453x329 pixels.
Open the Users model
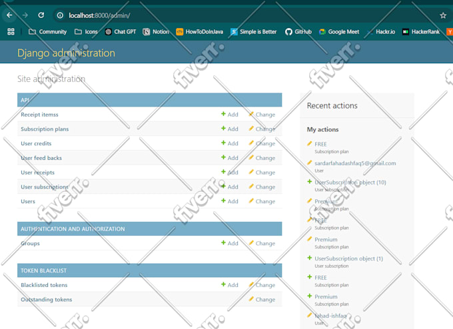(28, 201)
